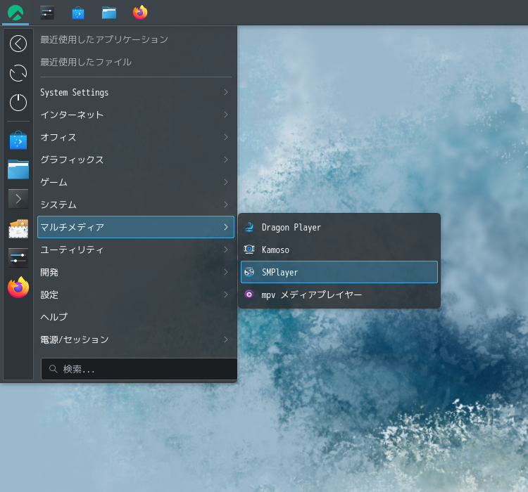Expand ユーティリティ submenu arrow
The height and width of the screenshot is (492, 528).
pyautogui.click(x=226, y=250)
